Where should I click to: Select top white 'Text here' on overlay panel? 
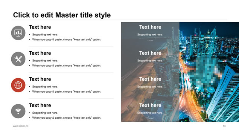point(150,27)
